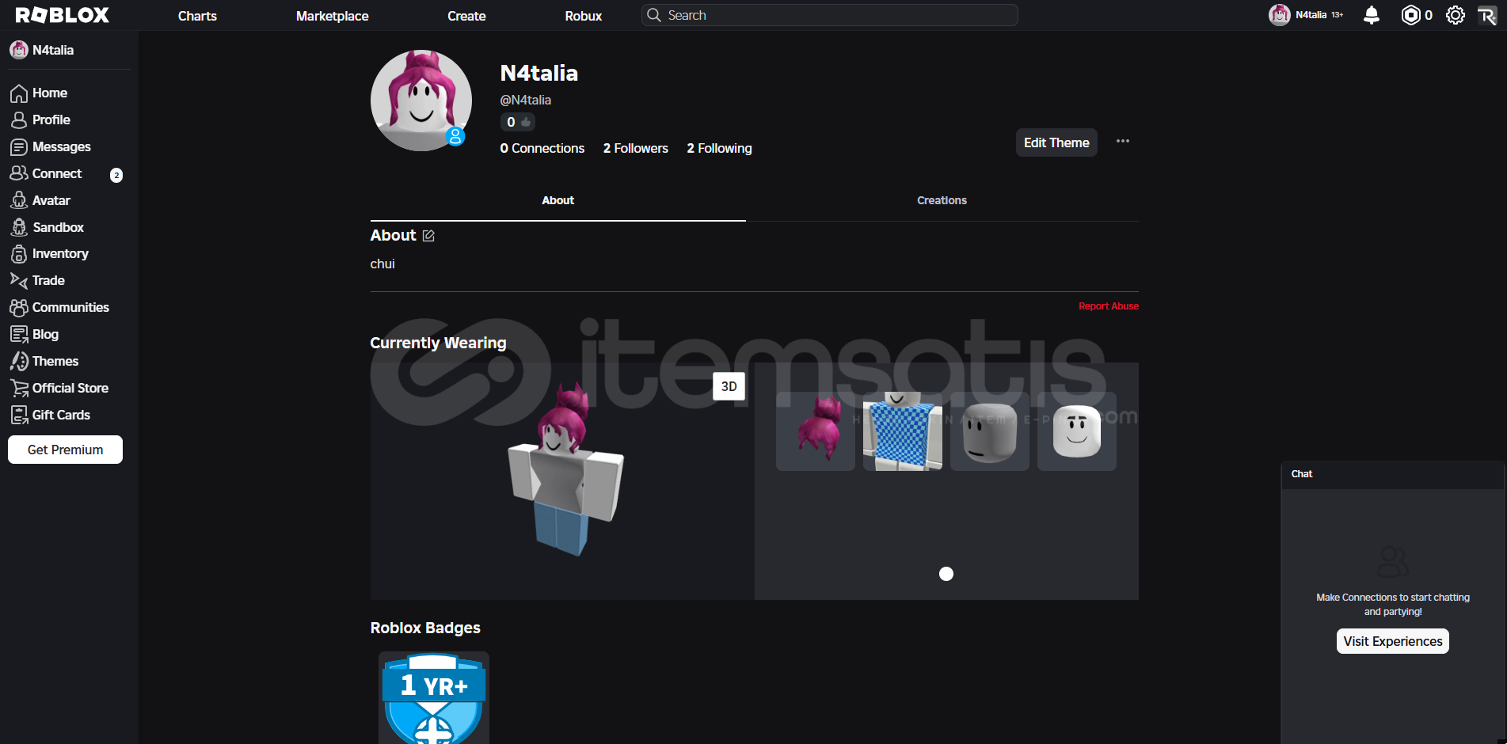
Task: Click the Visit Experiences button
Action: (1393, 641)
